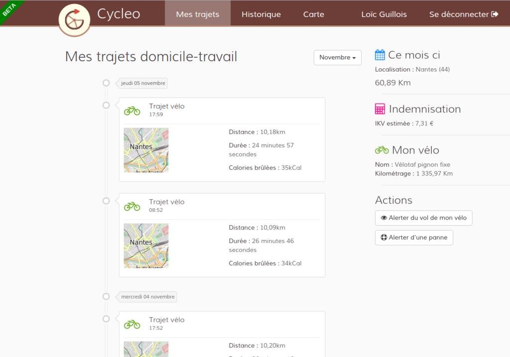Click the bike icon of 17:52 trip
Screen dimensions: 510x357
[132, 325]
